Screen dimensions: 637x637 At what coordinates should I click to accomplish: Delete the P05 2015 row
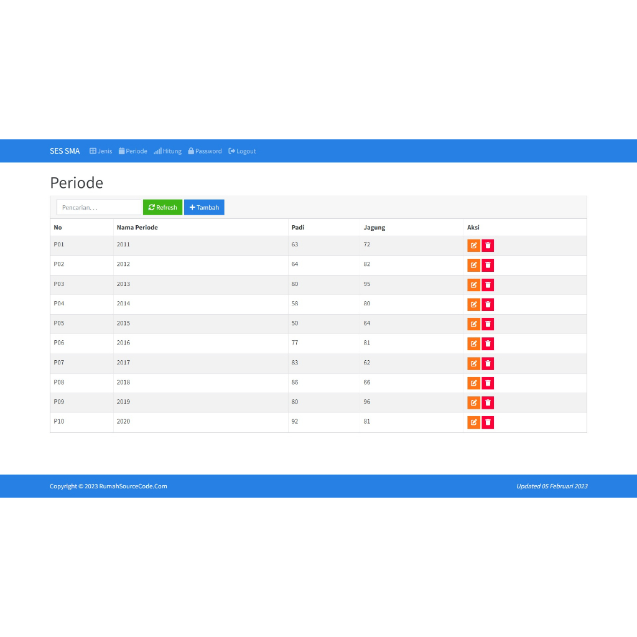(x=488, y=324)
